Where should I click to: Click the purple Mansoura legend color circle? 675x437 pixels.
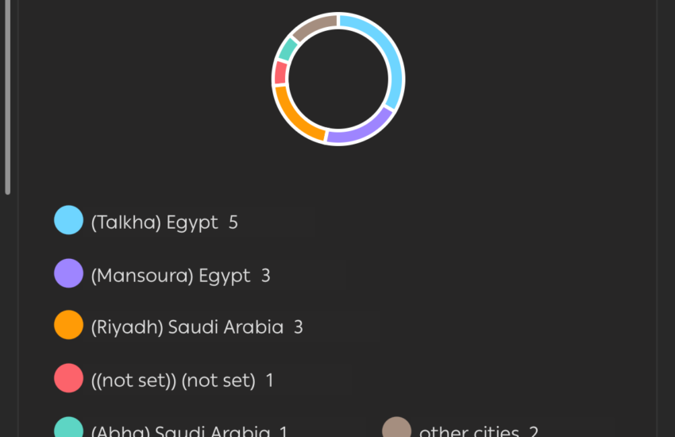point(68,273)
